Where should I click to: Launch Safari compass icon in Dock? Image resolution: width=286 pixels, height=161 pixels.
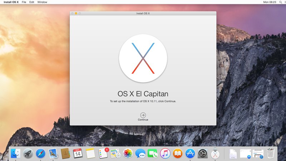(40, 153)
